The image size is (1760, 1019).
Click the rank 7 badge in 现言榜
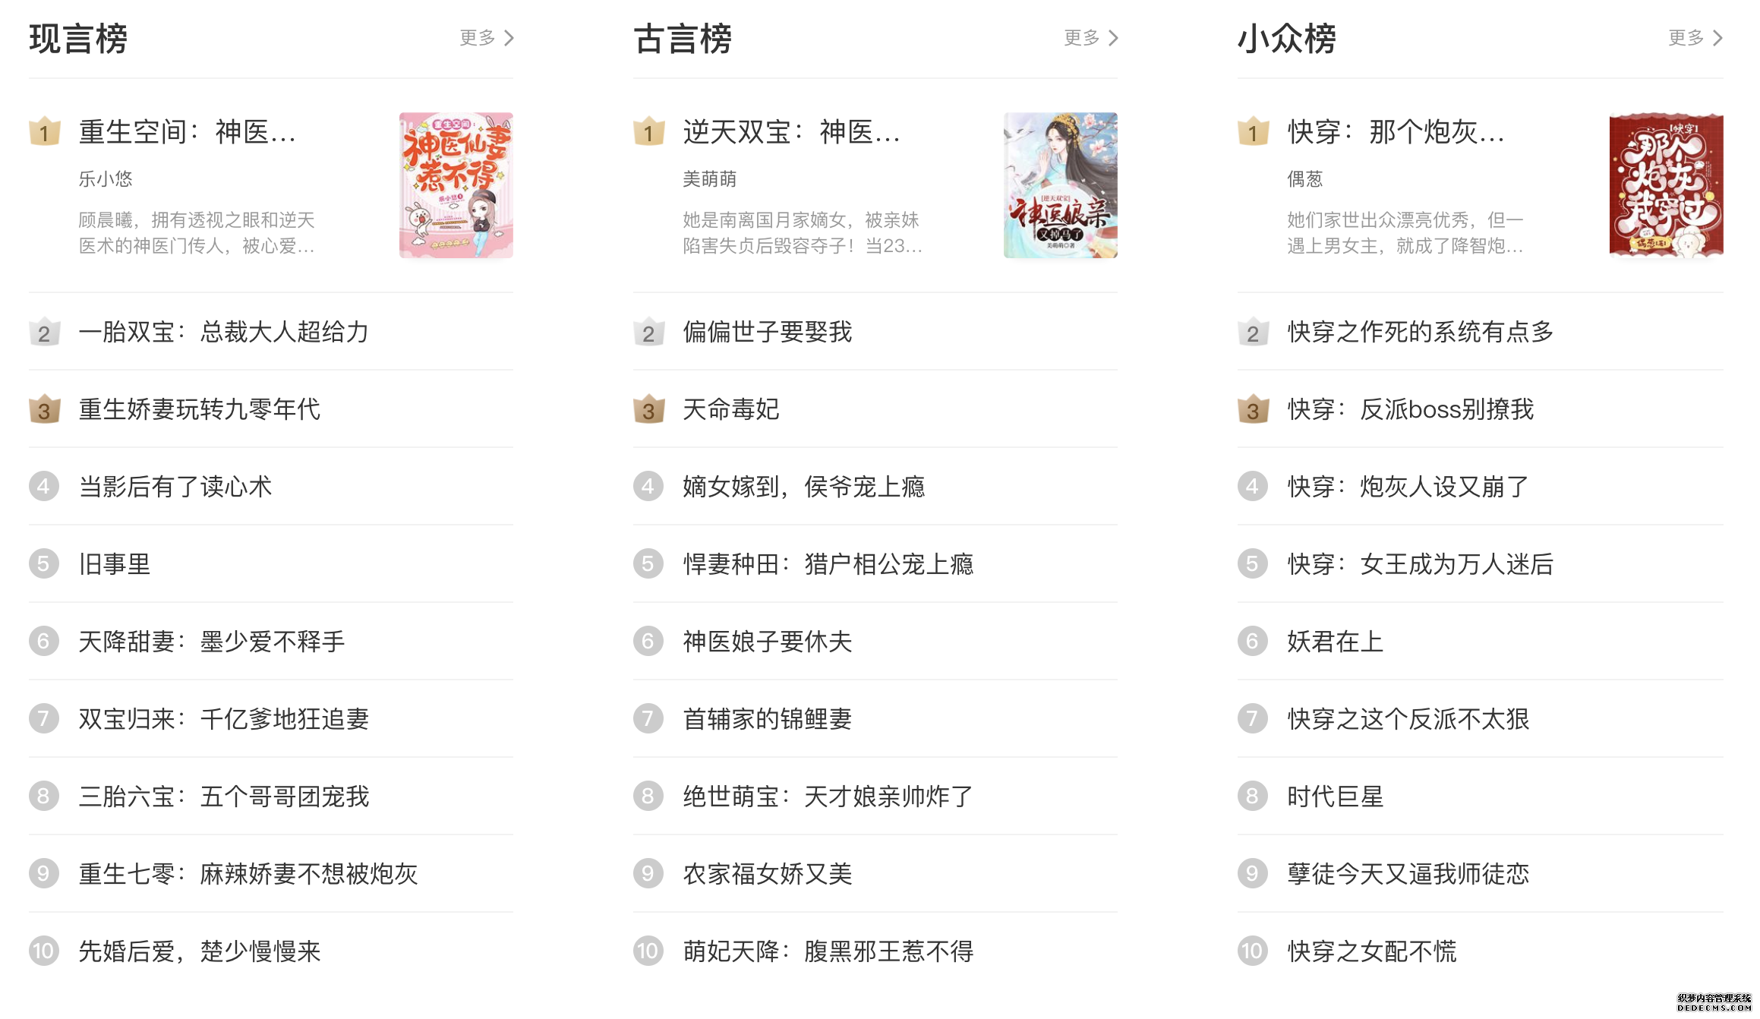pyautogui.click(x=45, y=719)
